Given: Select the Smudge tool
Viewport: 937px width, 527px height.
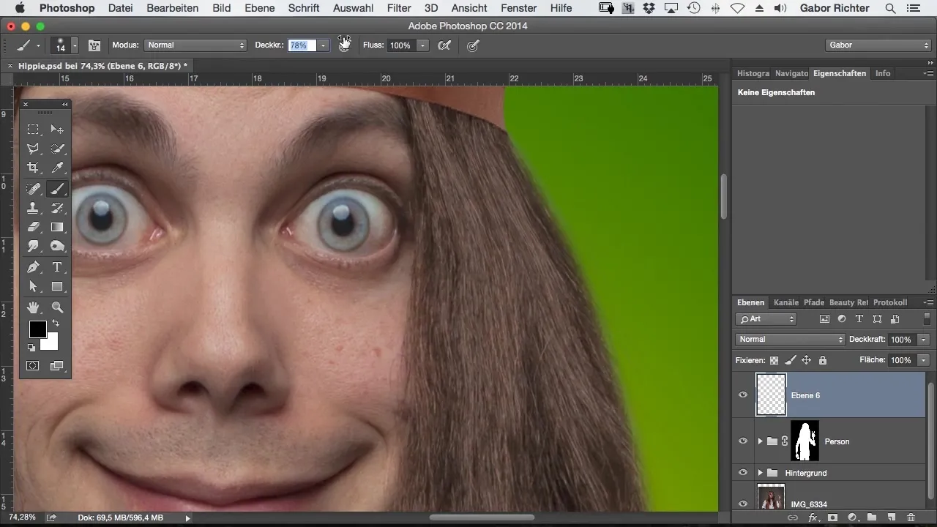Looking at the screenshot, I should [33, 247].
